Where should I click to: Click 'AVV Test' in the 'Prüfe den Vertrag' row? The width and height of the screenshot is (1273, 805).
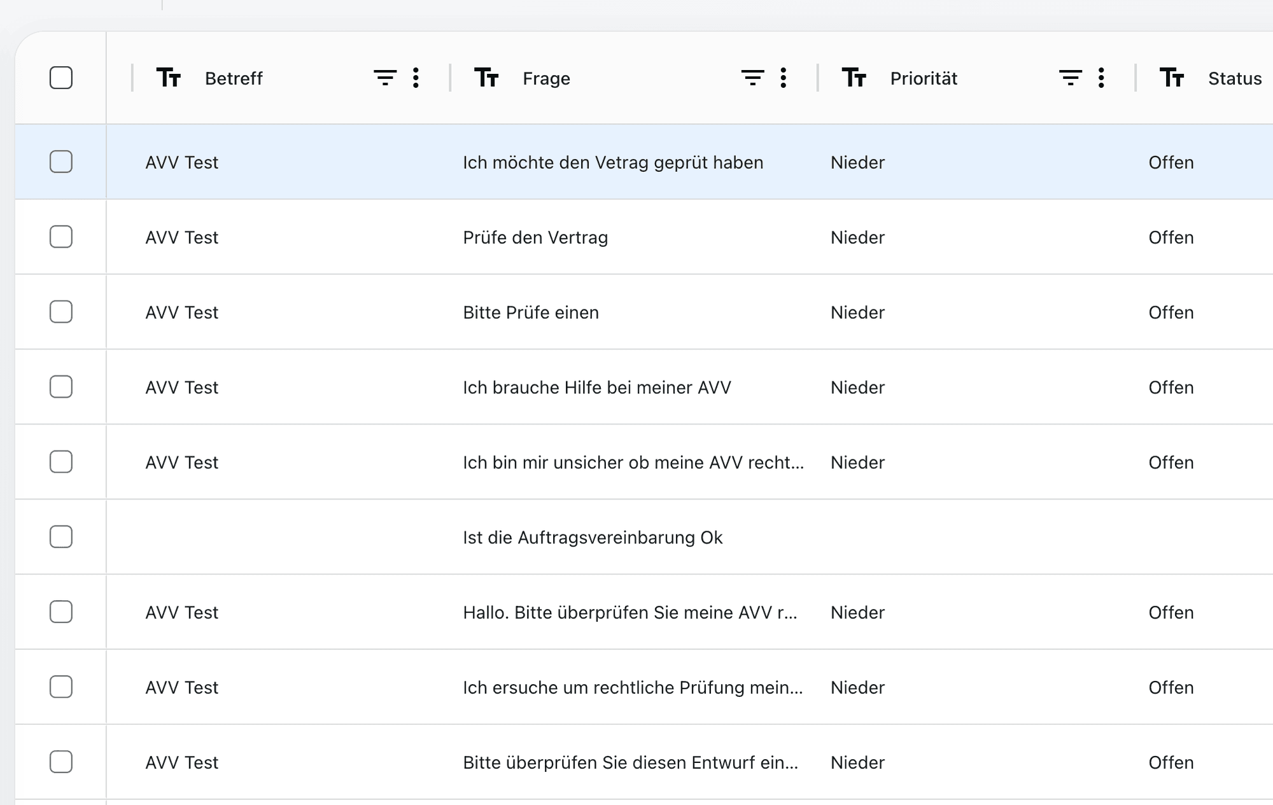tap(181, 237)
